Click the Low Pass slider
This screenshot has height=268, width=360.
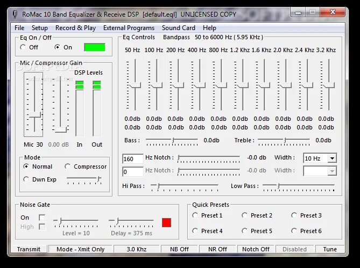(x=299, y=187)
